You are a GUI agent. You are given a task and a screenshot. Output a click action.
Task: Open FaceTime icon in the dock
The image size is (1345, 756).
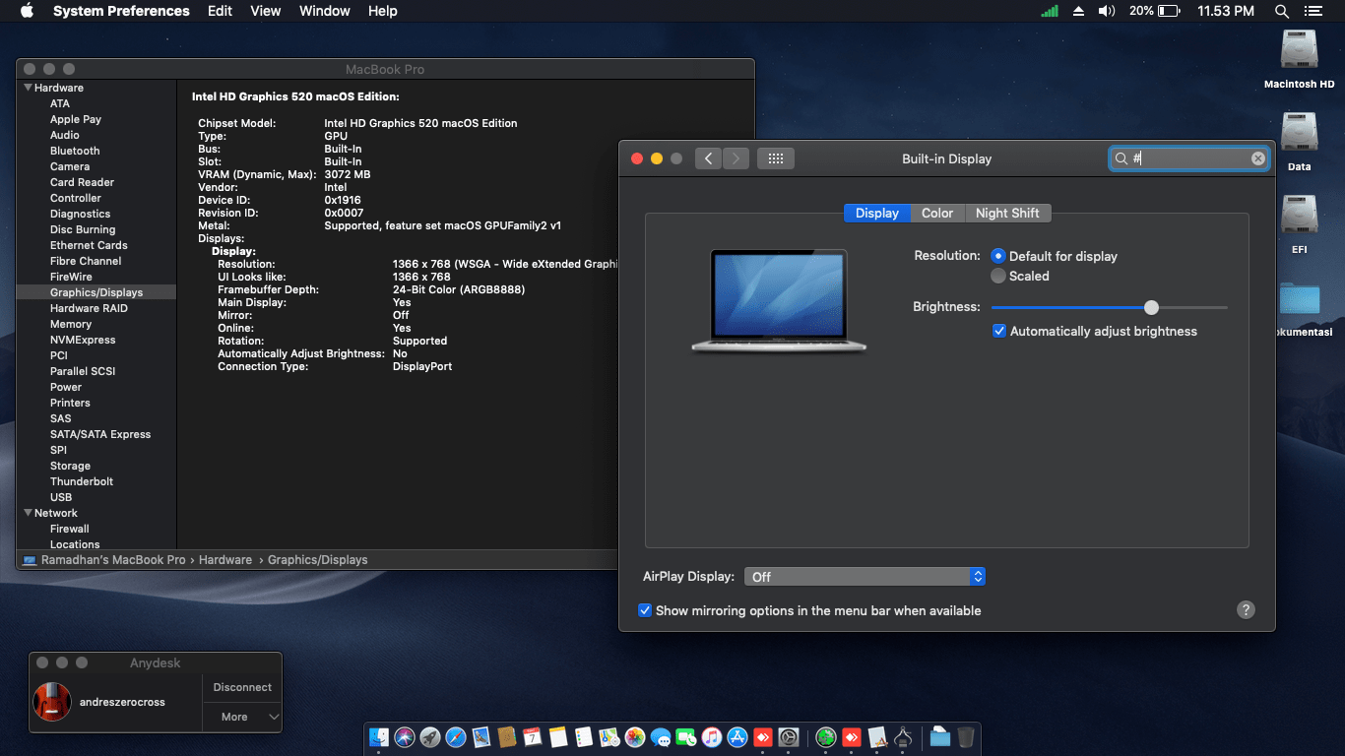(686, 737)
